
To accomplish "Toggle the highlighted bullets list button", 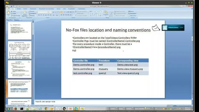I will pyautogui.click(x=62, y=12).
